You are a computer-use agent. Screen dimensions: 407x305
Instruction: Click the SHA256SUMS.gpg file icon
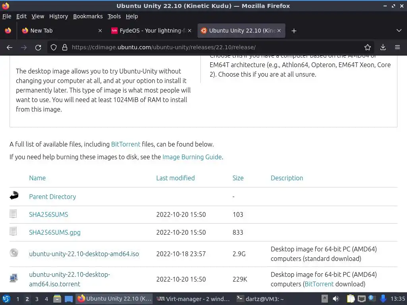tap(13, 231)
